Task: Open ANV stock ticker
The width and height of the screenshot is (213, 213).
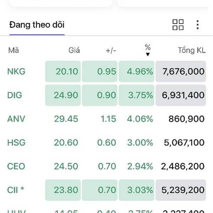Action: pos(16,119)
